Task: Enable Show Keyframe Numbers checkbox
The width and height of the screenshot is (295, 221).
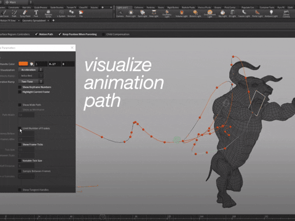Action: click(20, 87)
